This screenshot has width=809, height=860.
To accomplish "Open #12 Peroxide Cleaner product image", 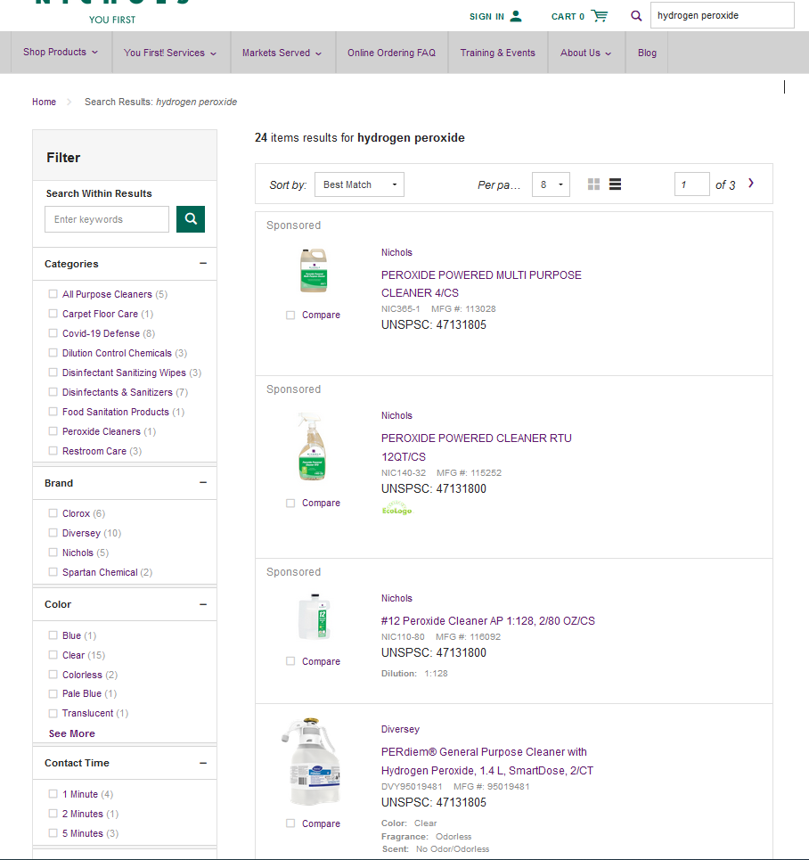I will click(315, 617).
